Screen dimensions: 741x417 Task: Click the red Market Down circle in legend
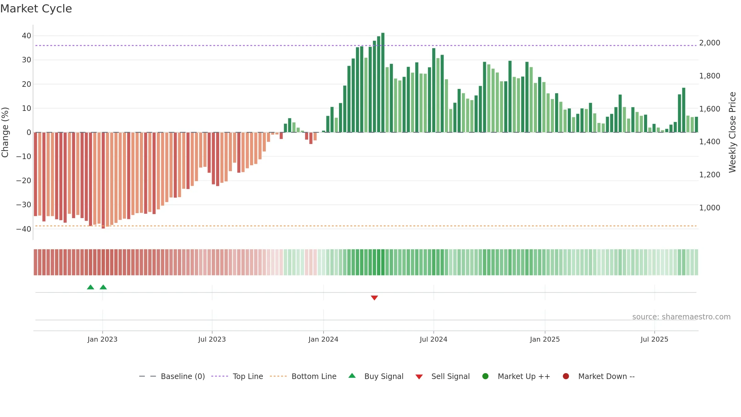[x=566, y=376]
